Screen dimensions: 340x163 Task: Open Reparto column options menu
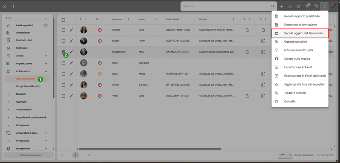pyautogui.click(x=233, y=19)
